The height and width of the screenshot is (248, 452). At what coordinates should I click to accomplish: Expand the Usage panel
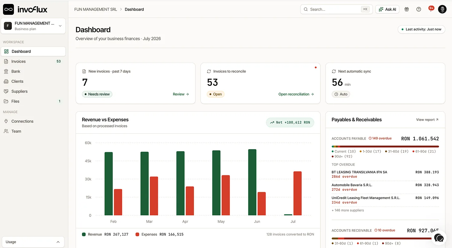click(33, 242)
